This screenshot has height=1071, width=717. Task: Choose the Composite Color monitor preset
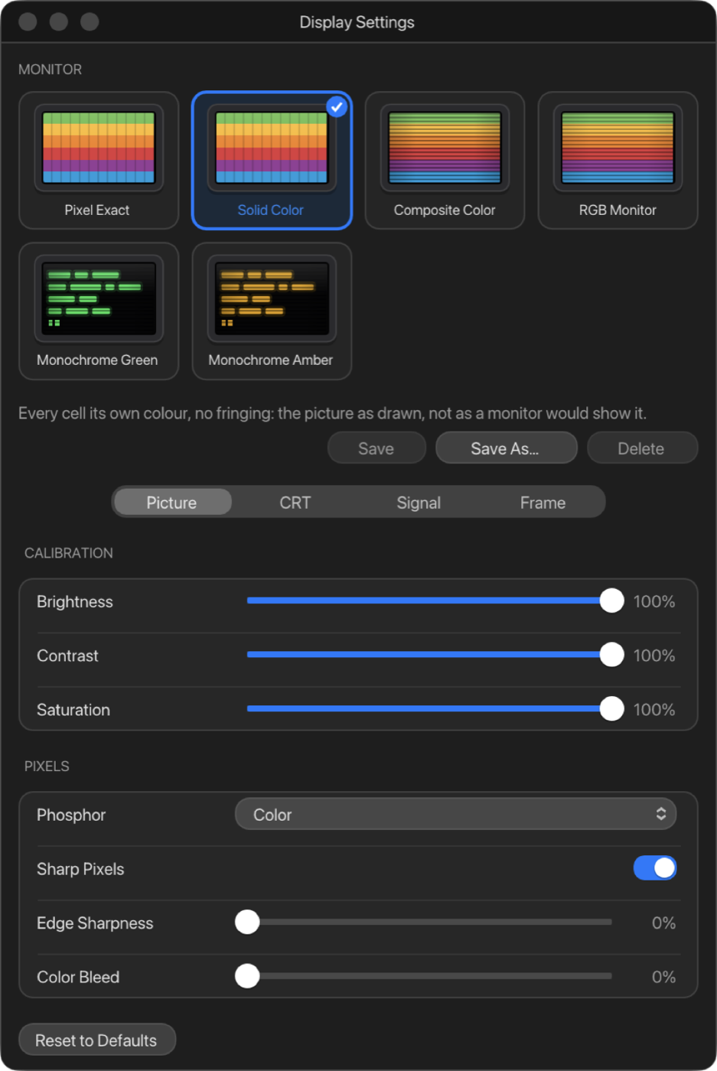point(445,161)
